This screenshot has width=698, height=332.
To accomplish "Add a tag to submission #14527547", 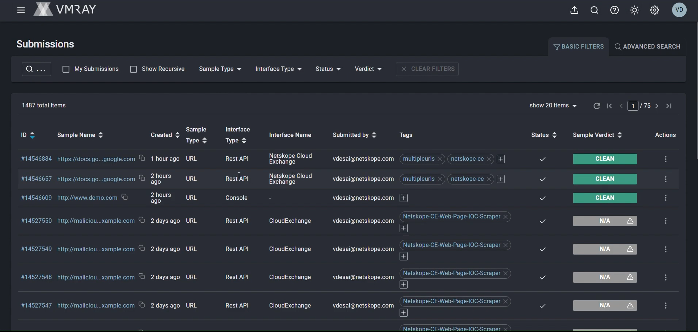I will 404,313.
